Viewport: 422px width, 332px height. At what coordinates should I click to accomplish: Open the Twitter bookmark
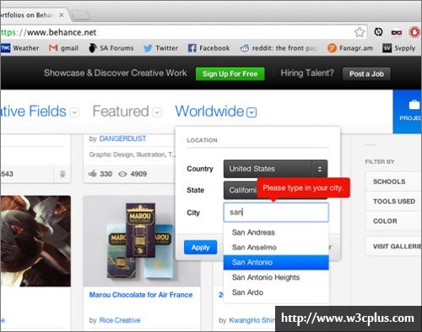pos(160,48)
